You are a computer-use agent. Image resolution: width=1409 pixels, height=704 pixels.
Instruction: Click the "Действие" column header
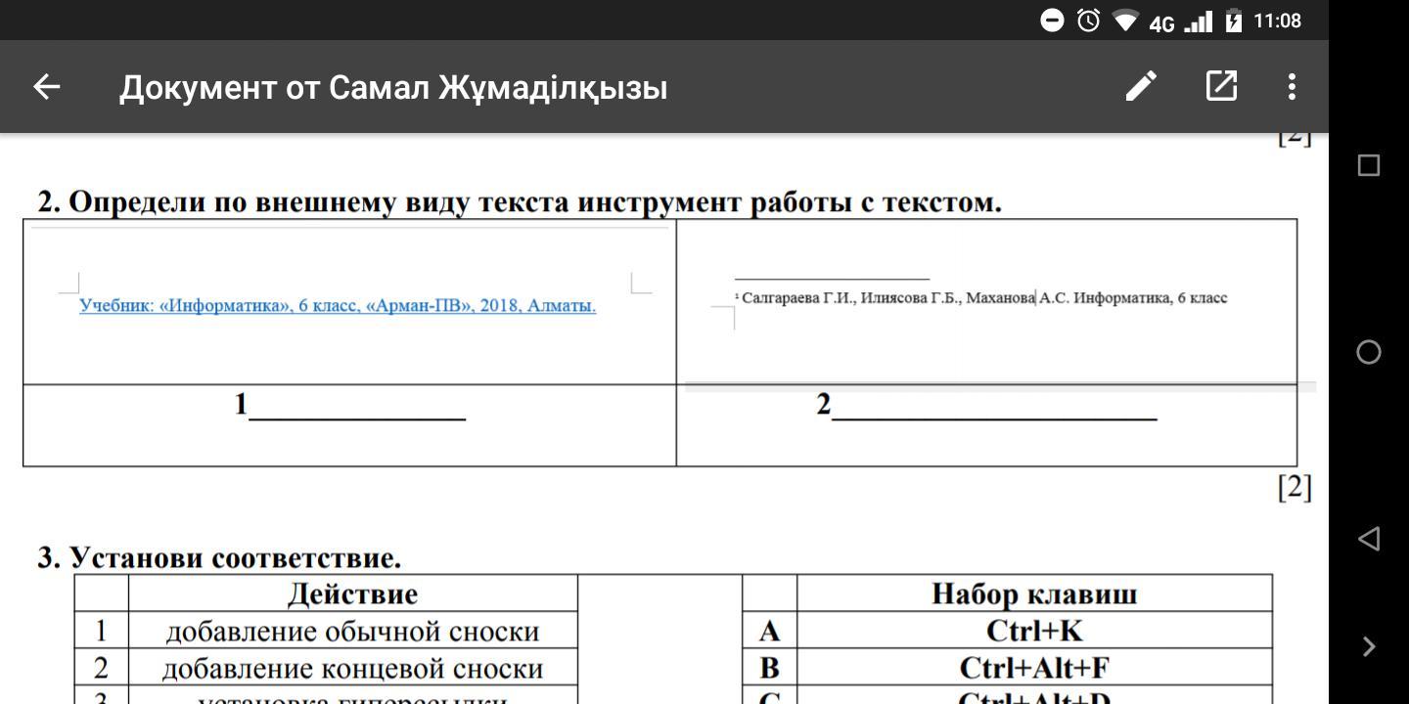coord(352,594)
